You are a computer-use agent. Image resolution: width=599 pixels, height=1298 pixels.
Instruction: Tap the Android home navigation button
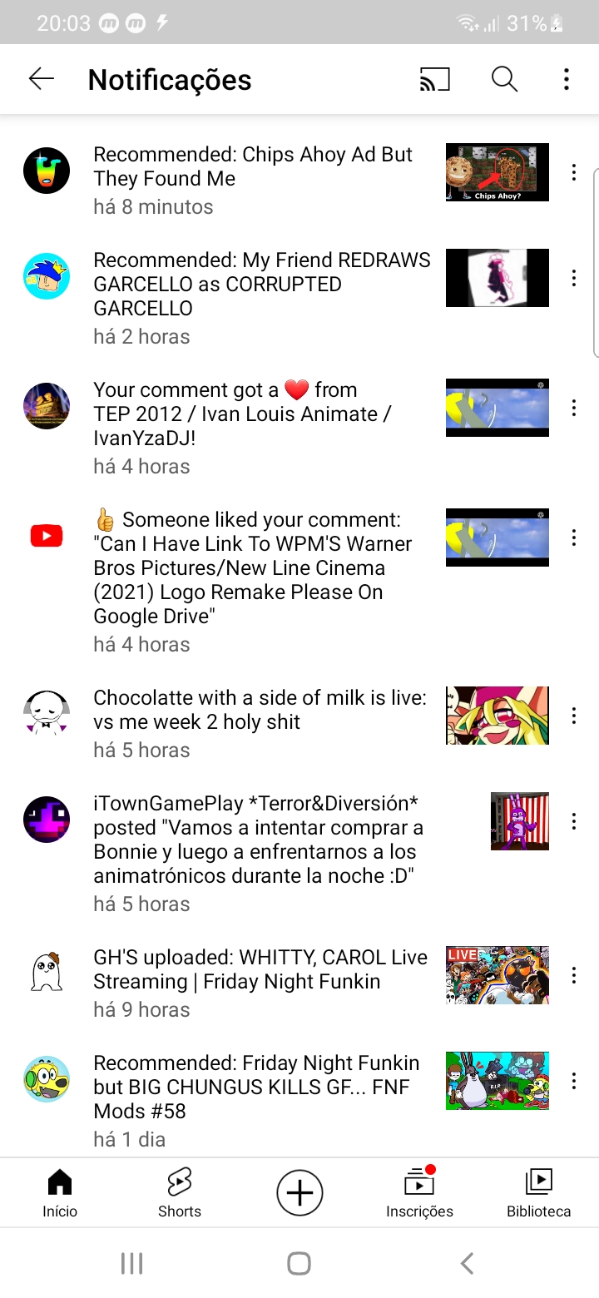pos(299,1263)
